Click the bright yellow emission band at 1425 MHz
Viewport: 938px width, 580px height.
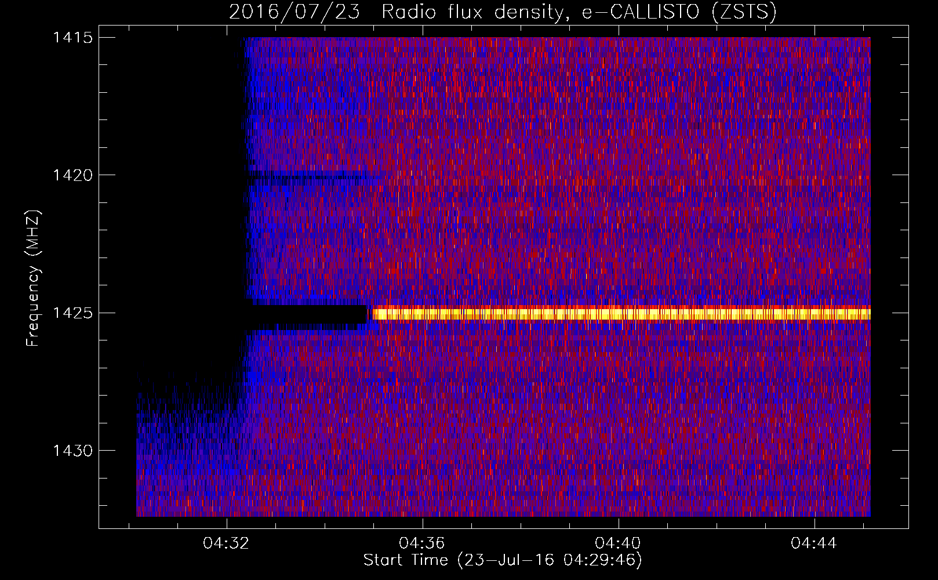pyautogui.click(x=621, y=313)
